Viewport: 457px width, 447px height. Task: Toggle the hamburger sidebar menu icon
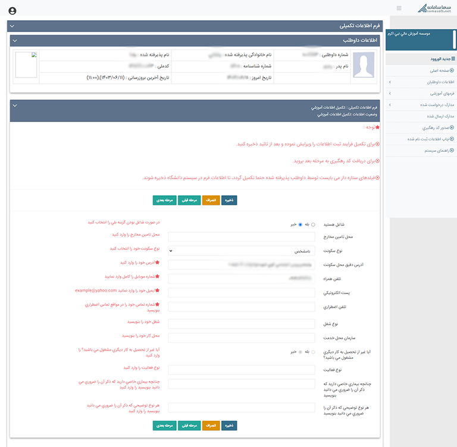[399, 8]
